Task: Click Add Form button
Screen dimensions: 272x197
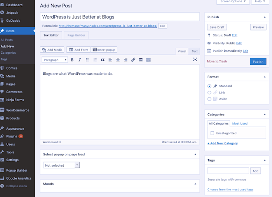Action: (x=78, y=50)
